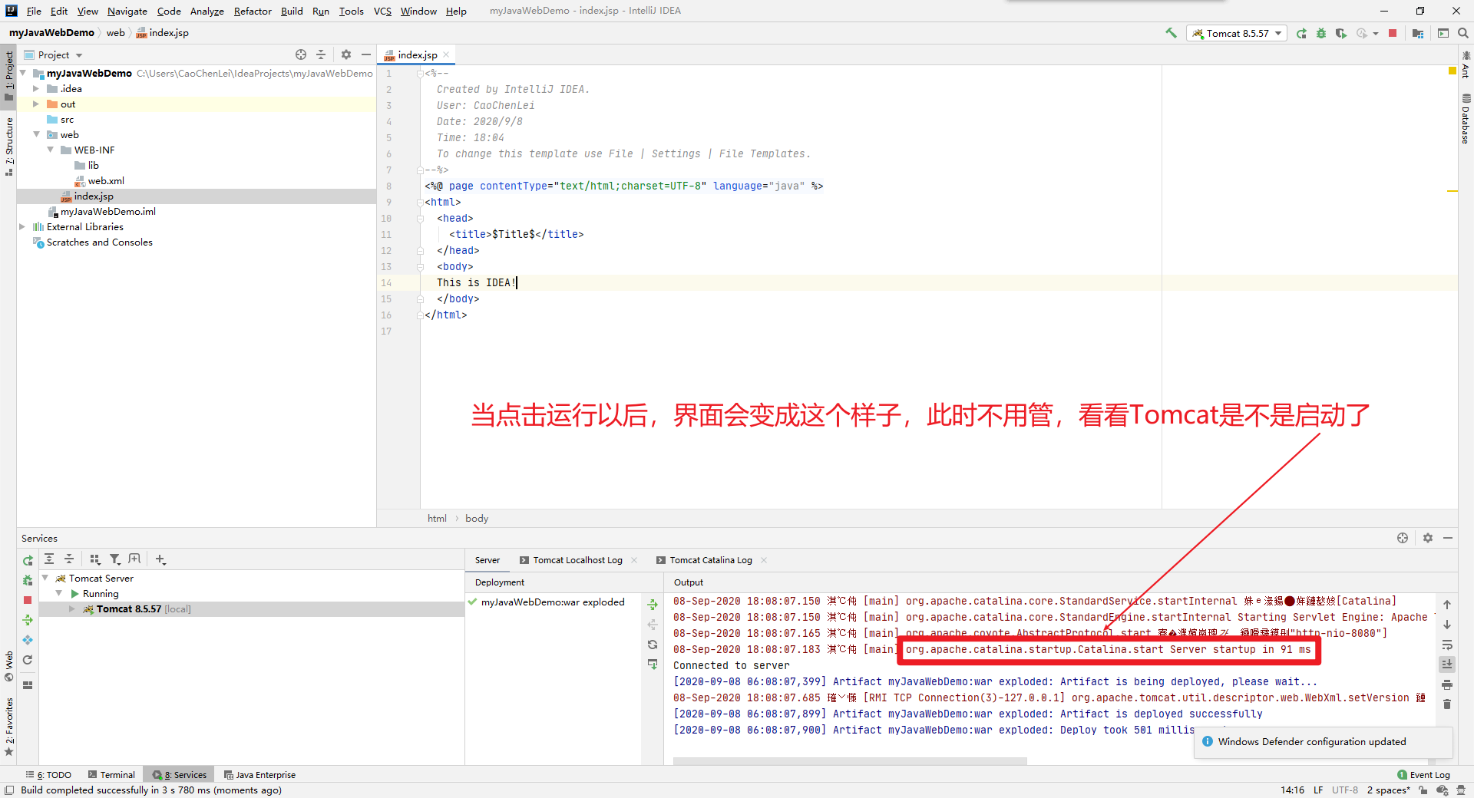Open the Group By options in Services
Image resolution: width=1474 pixels, height=798 pixels.
(x=95, y=559)
